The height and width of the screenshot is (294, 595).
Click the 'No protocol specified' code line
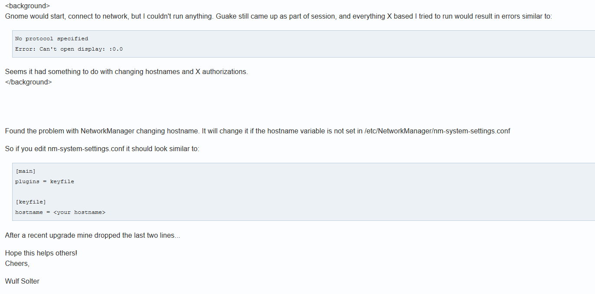point(52,39)
